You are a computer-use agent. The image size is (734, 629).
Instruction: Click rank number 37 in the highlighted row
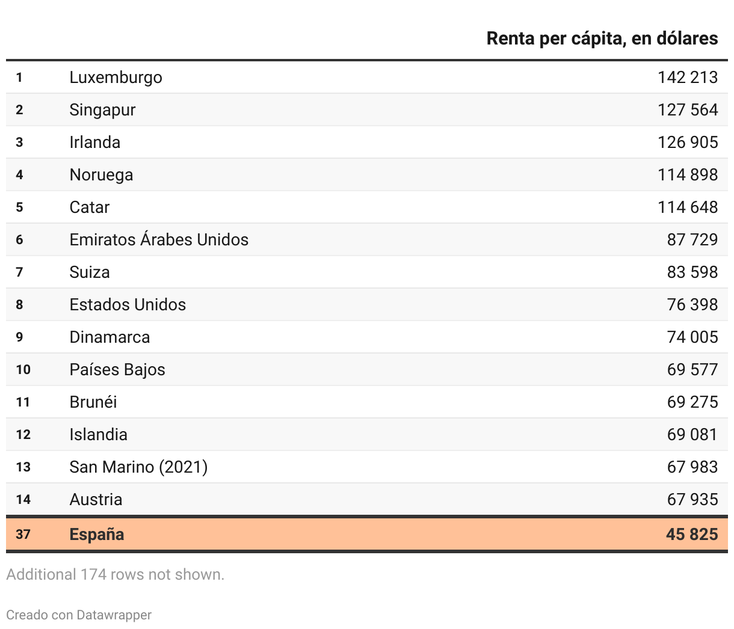point(23,535)
